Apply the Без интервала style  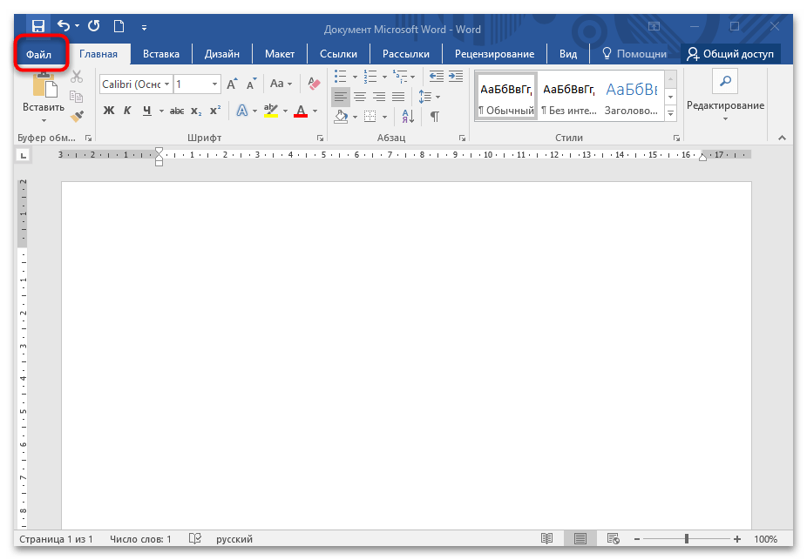[569, 97]
